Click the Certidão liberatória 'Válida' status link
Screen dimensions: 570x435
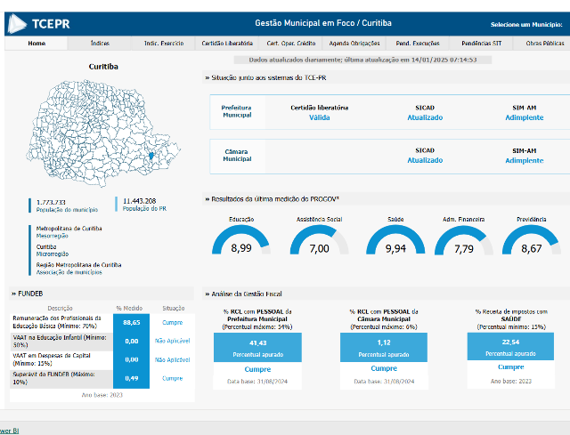[x=319, y=117]
